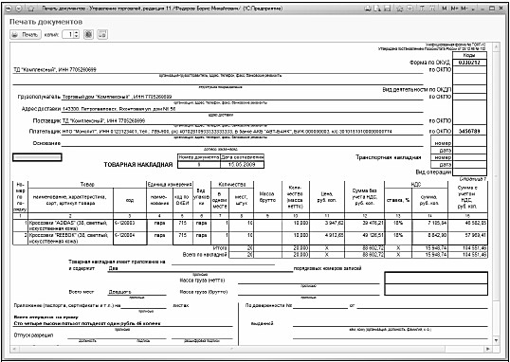Viewport: 510px width, 362px height.
Task: Click the M- memory subtract icon
Action: coord(464,9)
